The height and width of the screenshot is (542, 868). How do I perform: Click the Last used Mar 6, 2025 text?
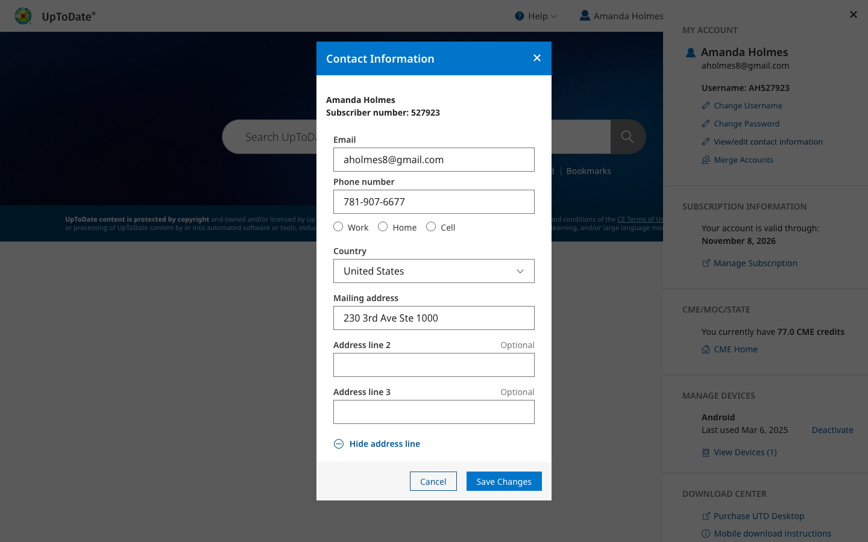(x=744, y=430)
